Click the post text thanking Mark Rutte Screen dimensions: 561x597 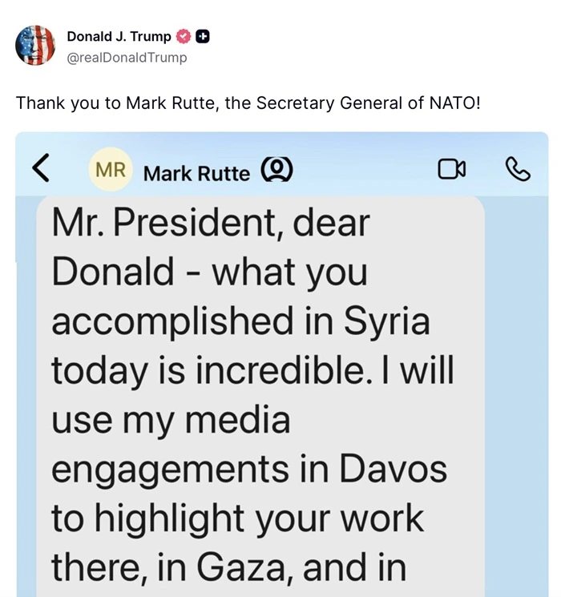(248, 104)
